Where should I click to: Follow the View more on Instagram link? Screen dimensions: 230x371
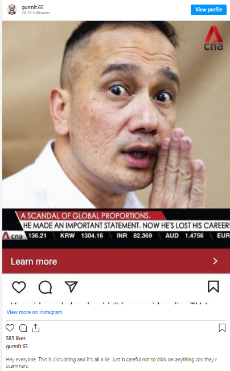point(35,312)
